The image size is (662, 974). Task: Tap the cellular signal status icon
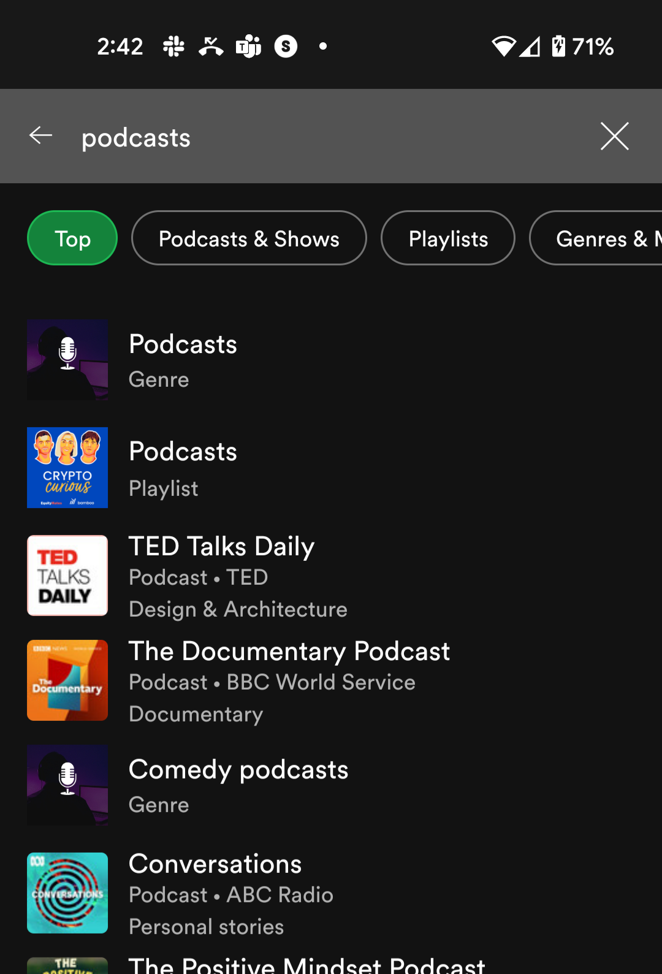coord(530,46)
